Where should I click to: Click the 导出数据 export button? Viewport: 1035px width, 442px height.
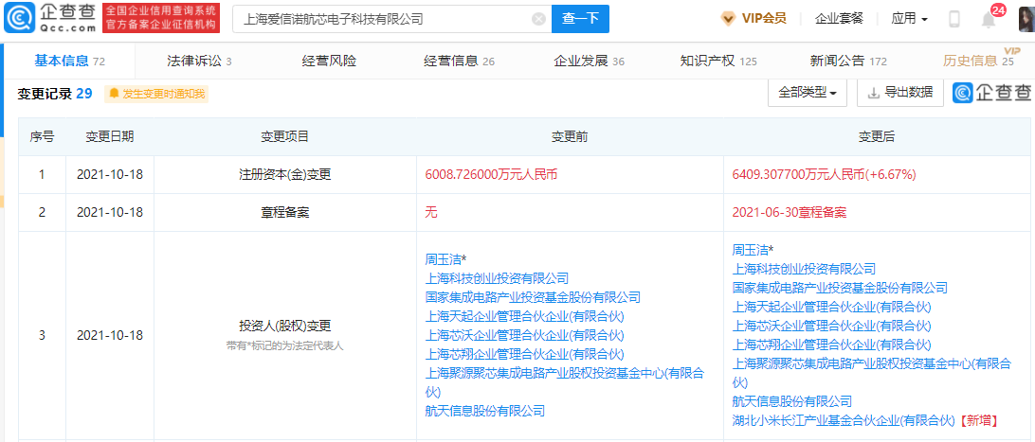900,93
